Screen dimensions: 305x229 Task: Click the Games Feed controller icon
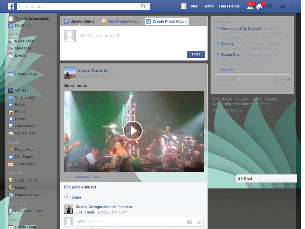pyautogui.click(x=11, y=133)
